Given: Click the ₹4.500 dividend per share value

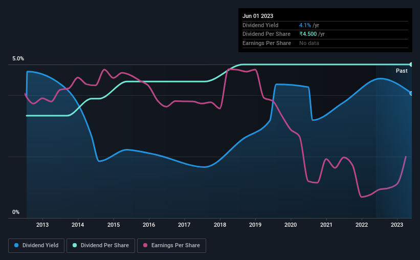Looking at the screenshot, I should pos(308,34).
